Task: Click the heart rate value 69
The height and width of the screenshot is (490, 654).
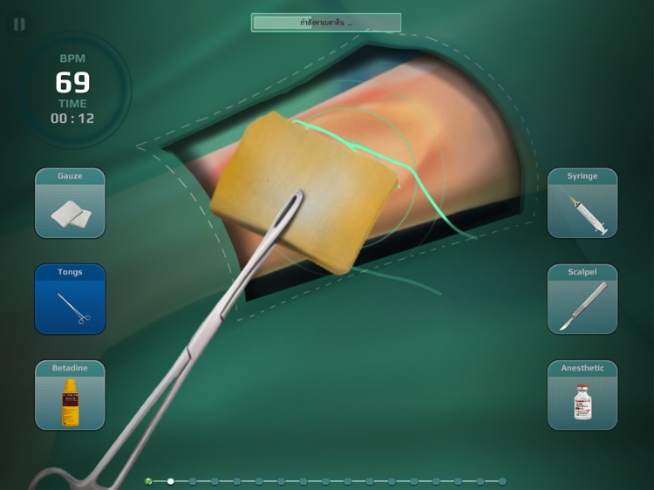Action: [x=72, y=82]
